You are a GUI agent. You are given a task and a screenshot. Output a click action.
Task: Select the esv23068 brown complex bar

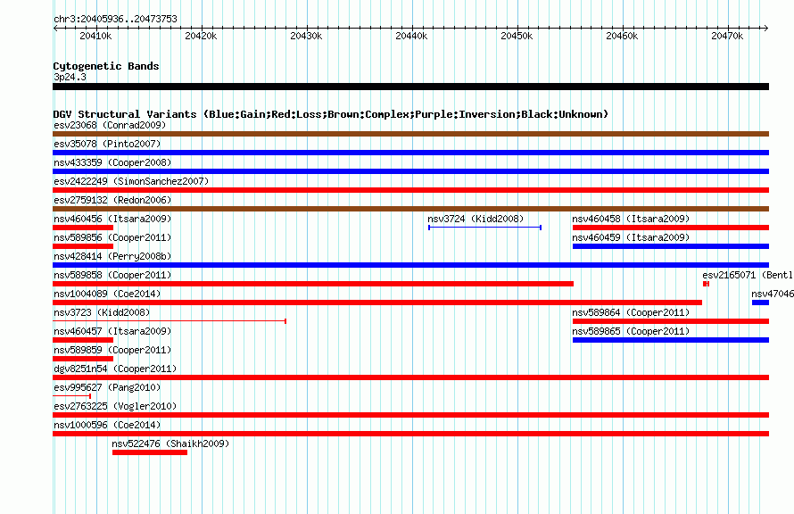click(x=410, y=134)
